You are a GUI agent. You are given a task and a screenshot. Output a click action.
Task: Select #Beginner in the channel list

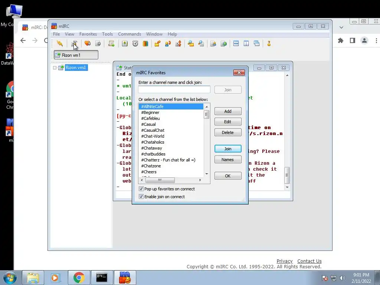171,112
